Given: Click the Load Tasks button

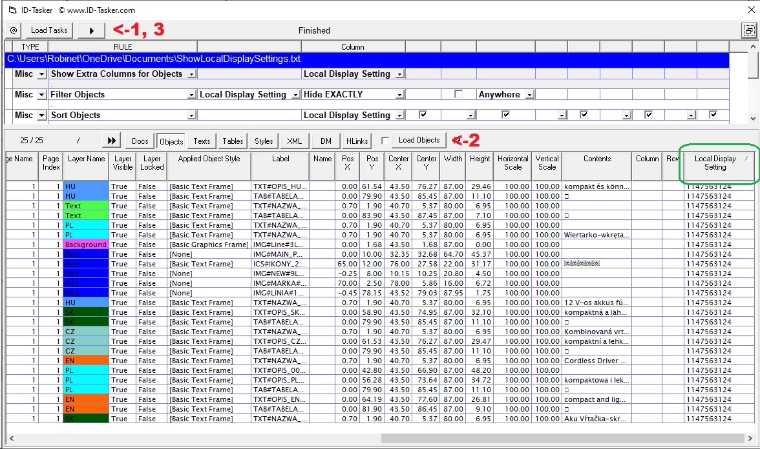Looking at the screenshot, I should tap(49, 30).
